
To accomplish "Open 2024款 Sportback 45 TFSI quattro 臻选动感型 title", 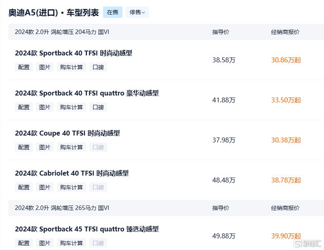I will [x=87, y=229].
